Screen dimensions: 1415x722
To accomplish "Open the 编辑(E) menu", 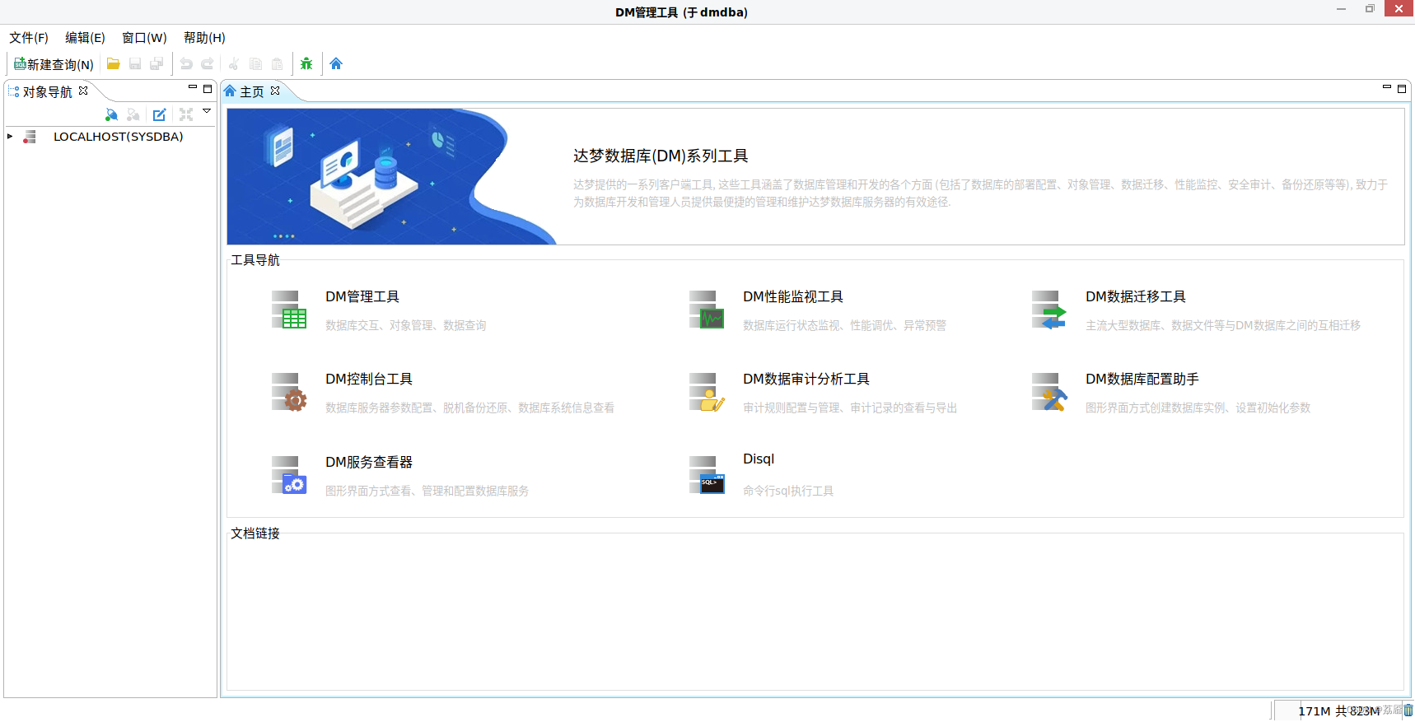I will [86, 38].
